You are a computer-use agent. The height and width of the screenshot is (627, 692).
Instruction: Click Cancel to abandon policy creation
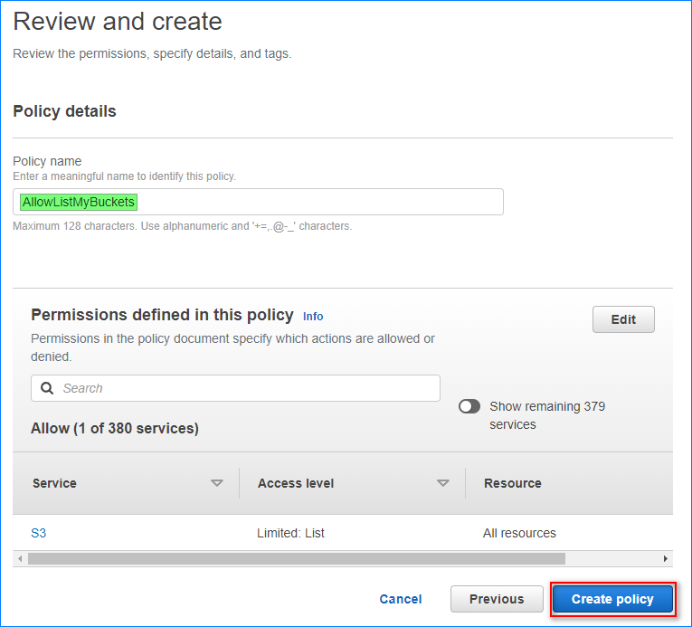[x=401, y=599]
